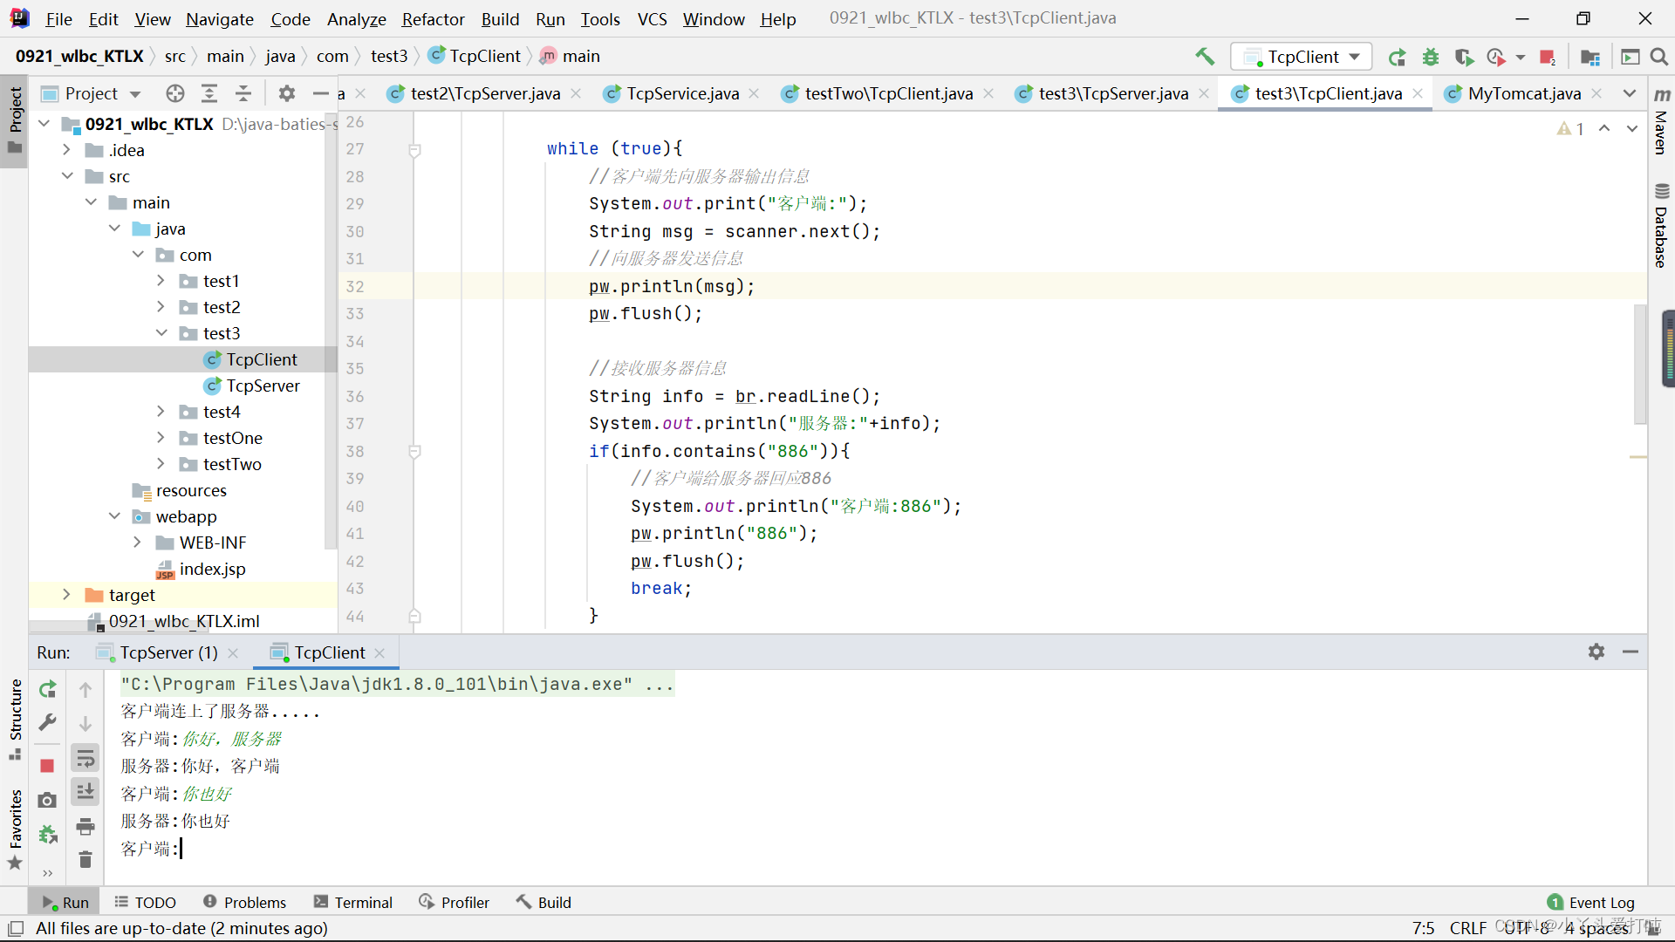Toggle the Structure tool window tab

15,719
